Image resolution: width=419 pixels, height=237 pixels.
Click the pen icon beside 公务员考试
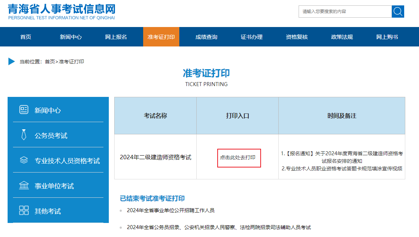point(23,135)
